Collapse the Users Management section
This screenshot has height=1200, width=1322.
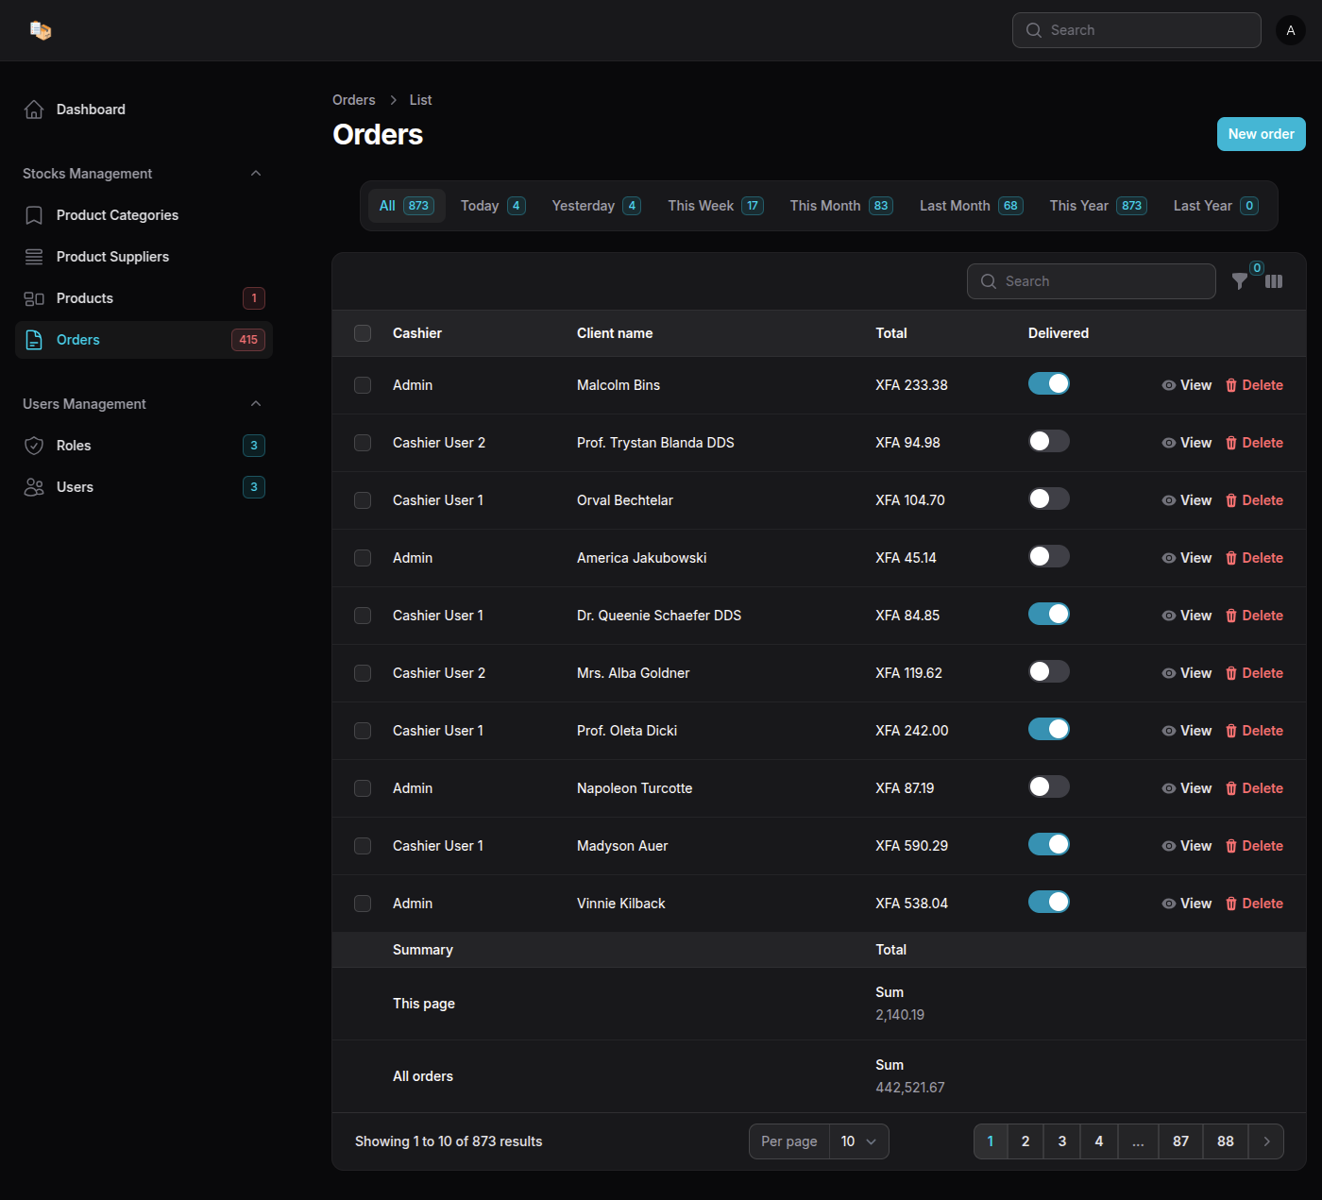[256, 404]
